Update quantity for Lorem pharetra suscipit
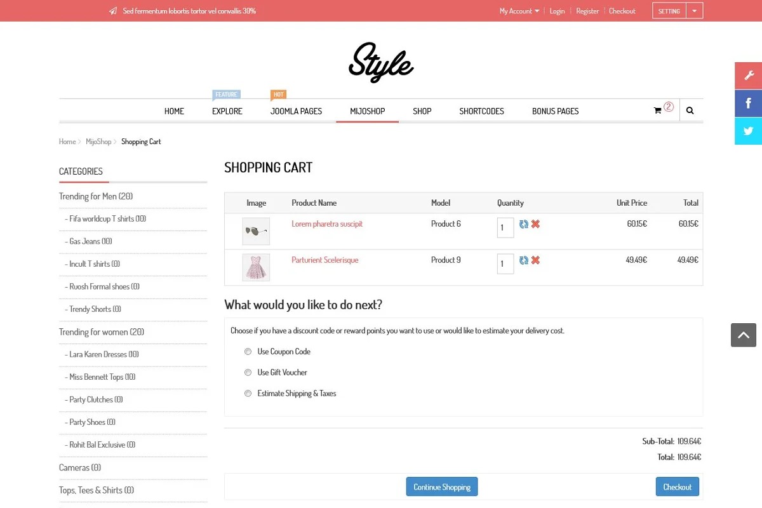 click(x=524, y=224)
